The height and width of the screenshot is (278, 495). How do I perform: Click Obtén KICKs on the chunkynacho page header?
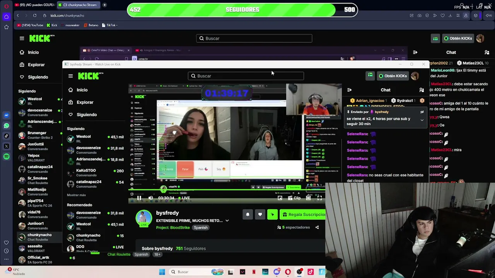click(x=458, y=39)
